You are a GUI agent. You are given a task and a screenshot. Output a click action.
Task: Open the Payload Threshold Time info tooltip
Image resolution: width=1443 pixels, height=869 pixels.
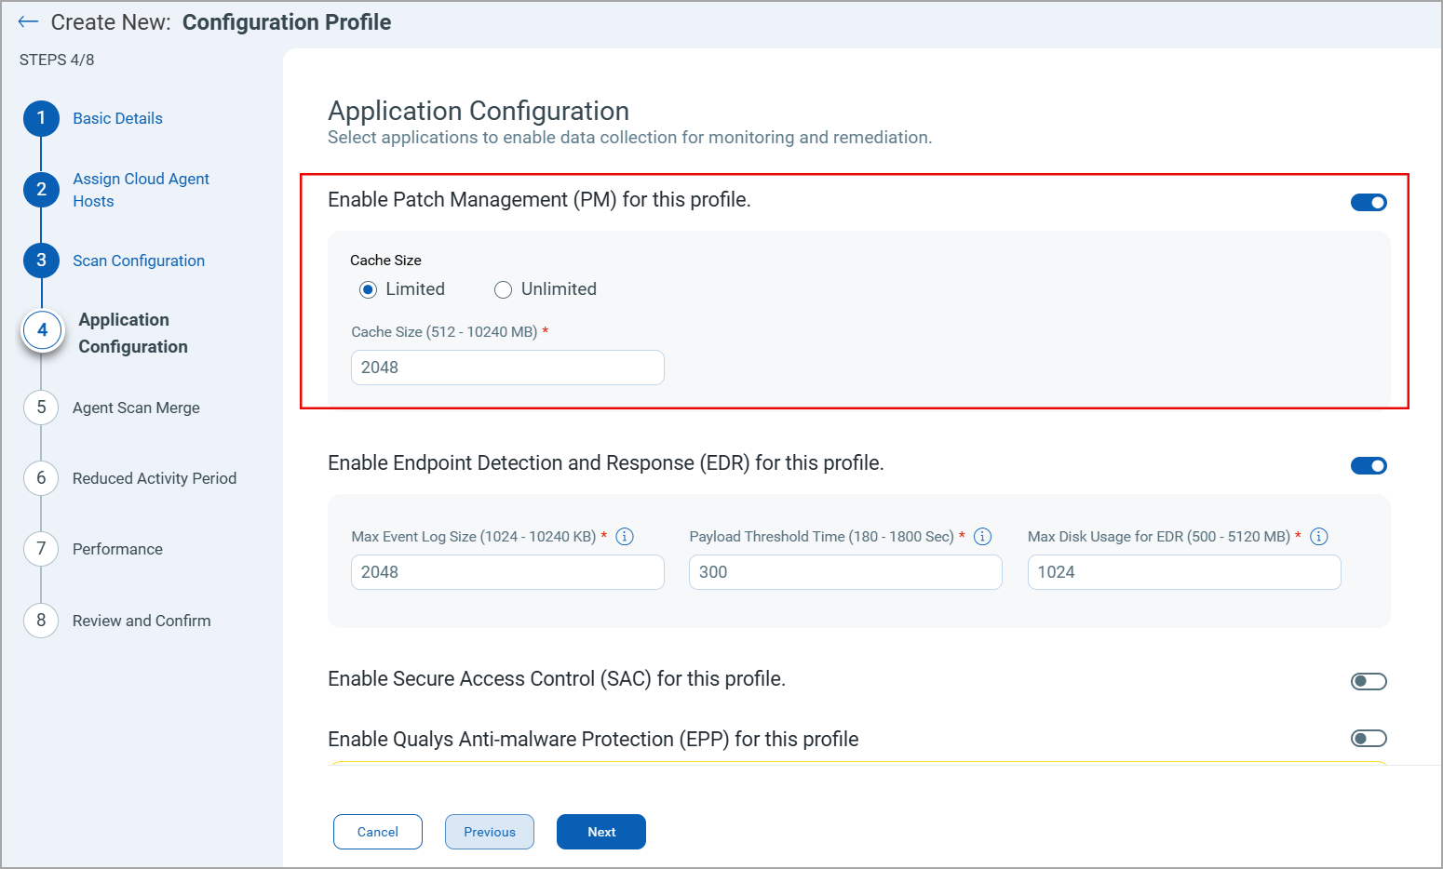[x=982, y=536]
